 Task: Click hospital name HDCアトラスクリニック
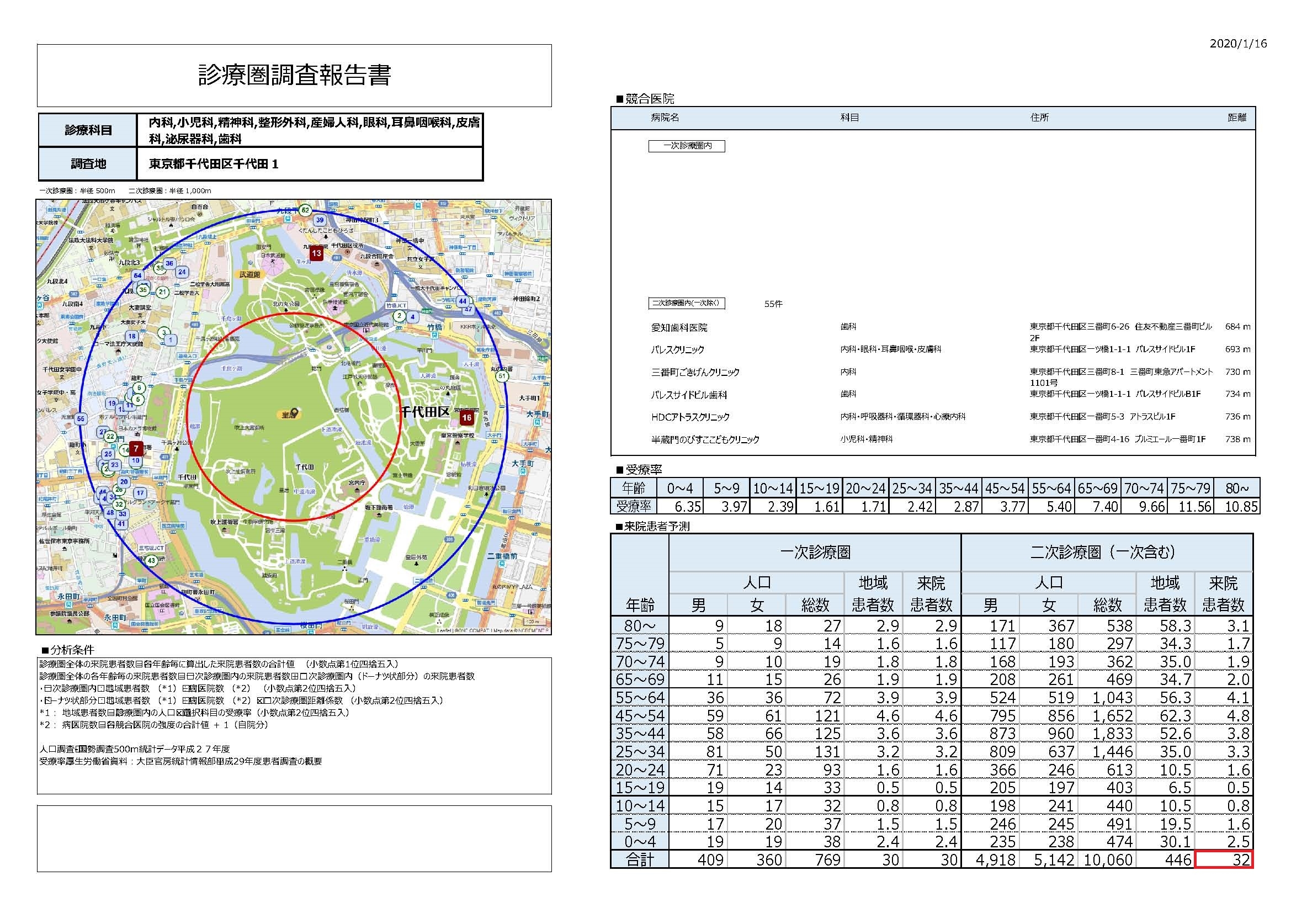(x=690, y=417)
